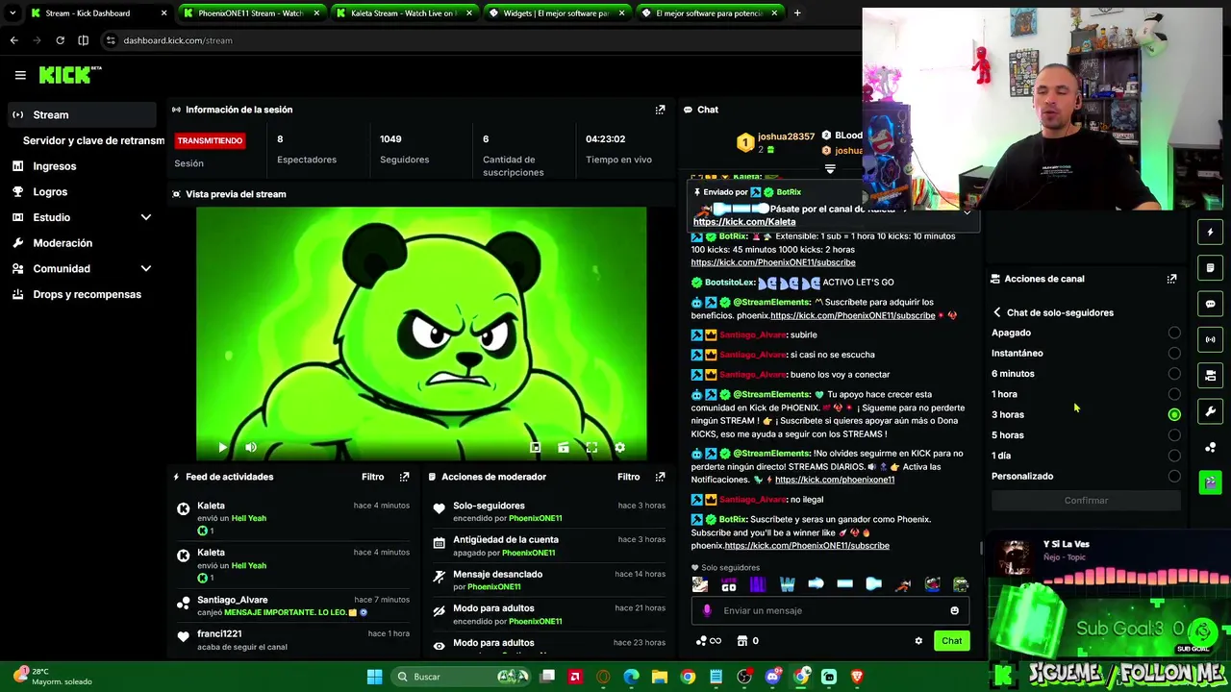
Task: Click the green Chat send button
Action: [951, 641]
